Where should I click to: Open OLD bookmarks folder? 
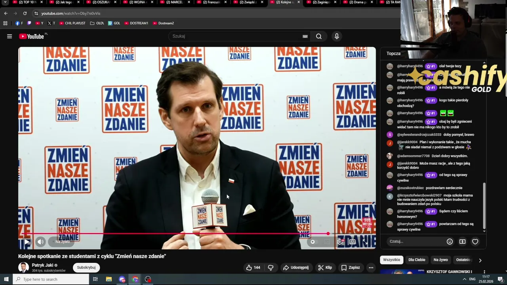[97, 23]
